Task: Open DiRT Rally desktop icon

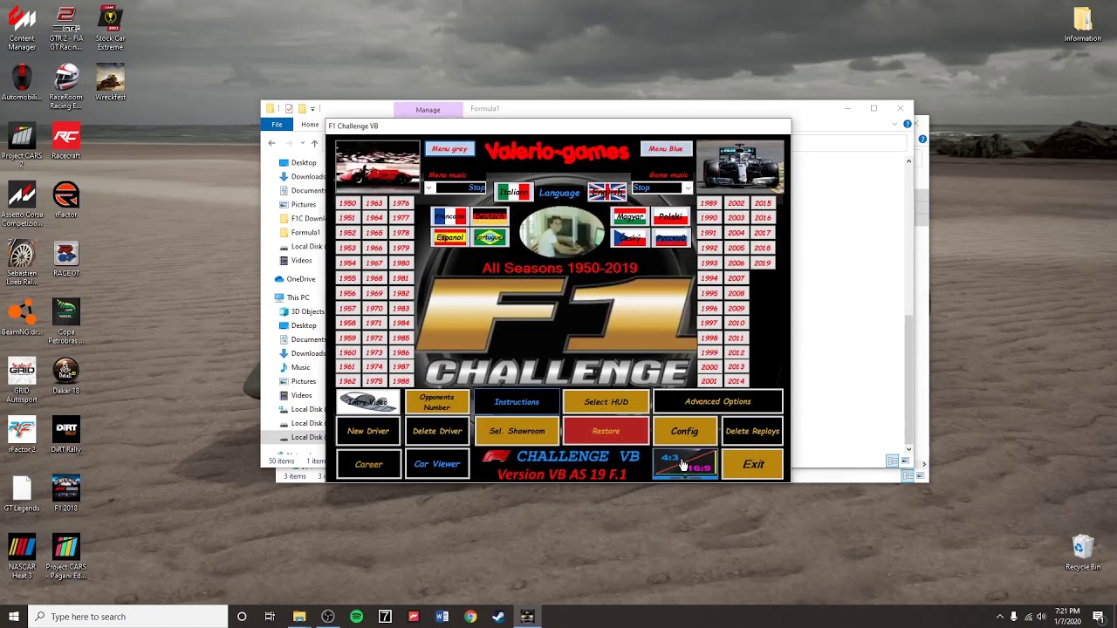Action: tap(65, 434)
